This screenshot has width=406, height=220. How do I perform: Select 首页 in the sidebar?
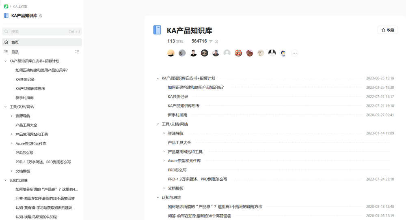pos(42,42)
